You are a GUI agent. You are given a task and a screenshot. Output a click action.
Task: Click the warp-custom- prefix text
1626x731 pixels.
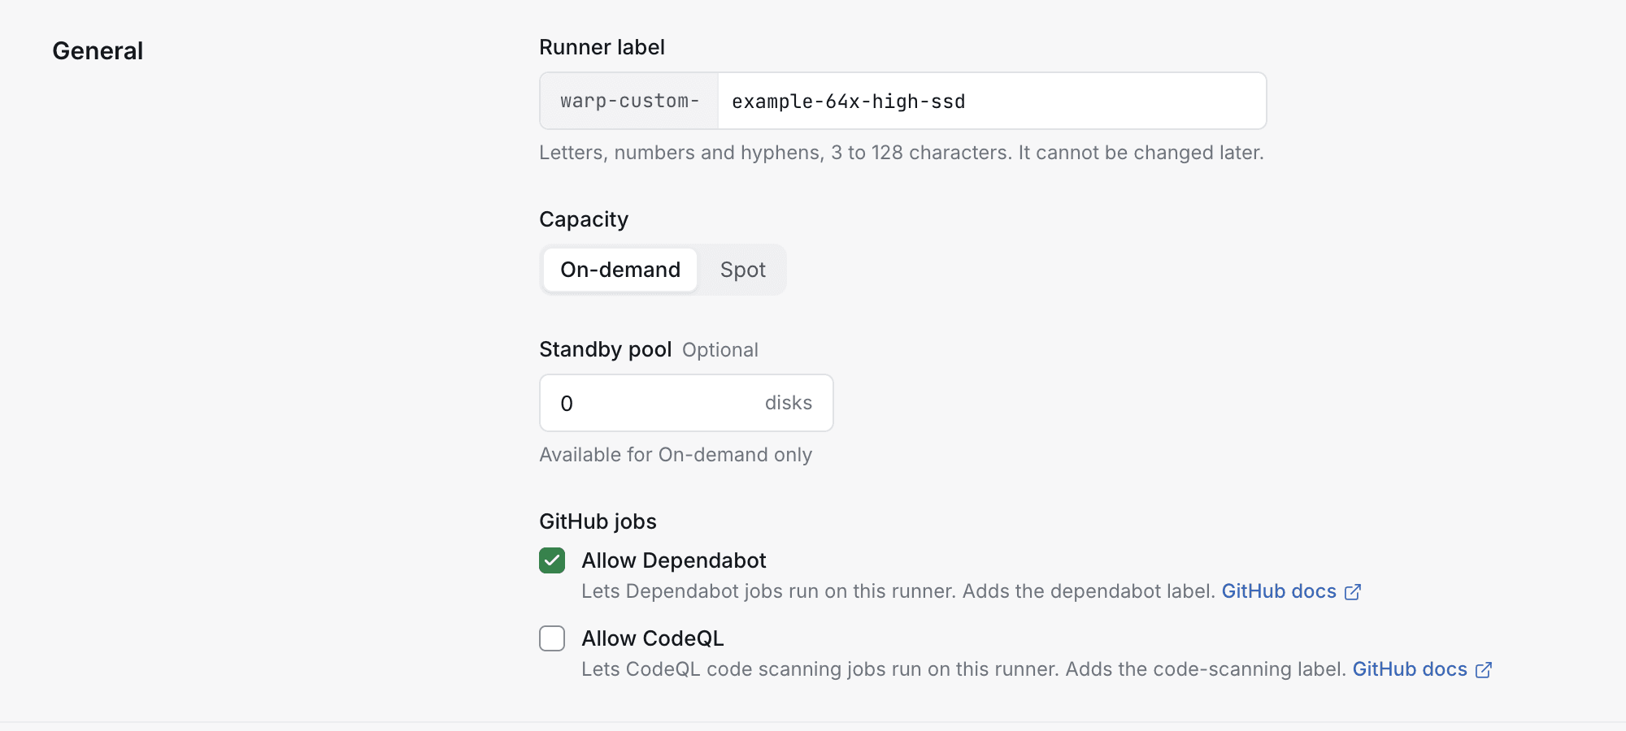tap(629, 102)
